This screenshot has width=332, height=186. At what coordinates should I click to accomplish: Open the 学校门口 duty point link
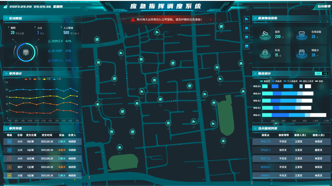coord(265,142)
